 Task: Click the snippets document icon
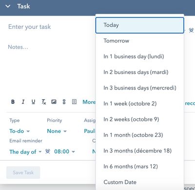pos(74,102)
